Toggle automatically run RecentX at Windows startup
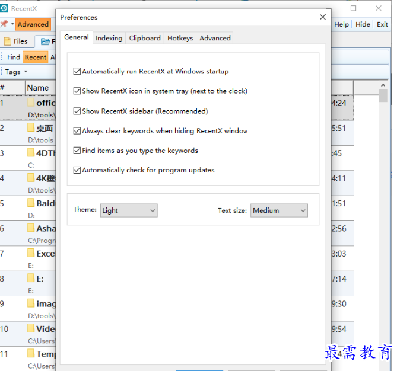397x371 pixels. (77, 71)
